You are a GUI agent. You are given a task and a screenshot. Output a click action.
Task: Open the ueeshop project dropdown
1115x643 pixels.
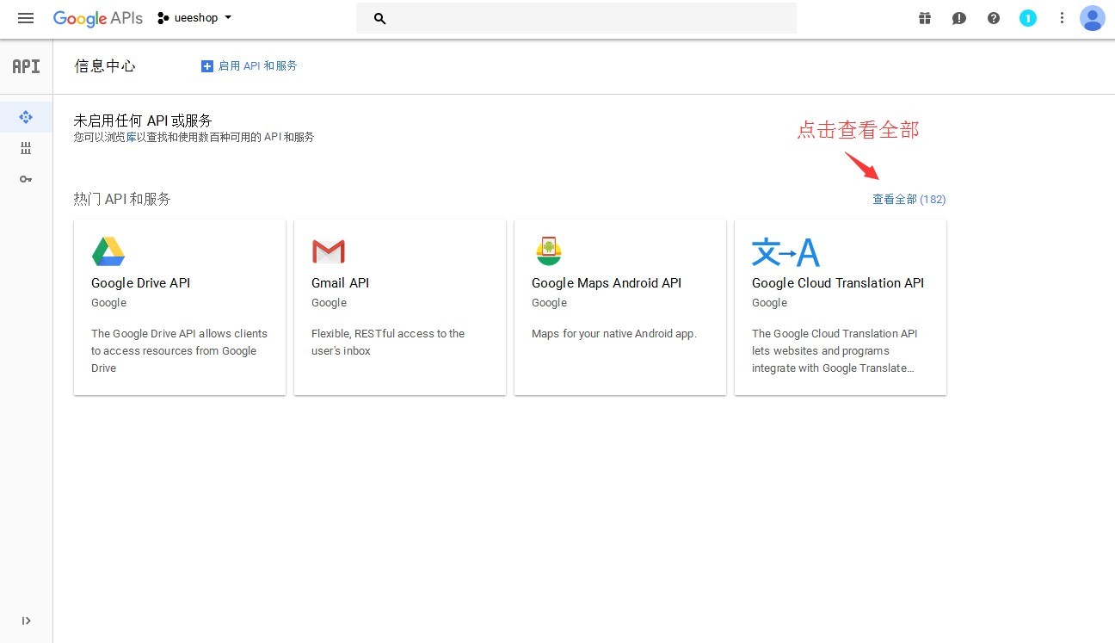pyautogui.click(x=195, y=18)
